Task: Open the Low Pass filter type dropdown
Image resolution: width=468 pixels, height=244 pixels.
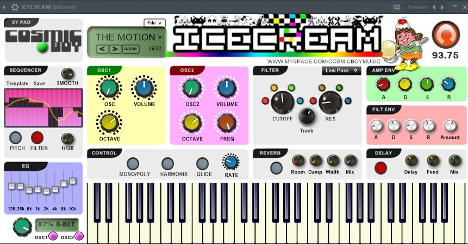Action: pyautogui.click(x=341, y=70)
